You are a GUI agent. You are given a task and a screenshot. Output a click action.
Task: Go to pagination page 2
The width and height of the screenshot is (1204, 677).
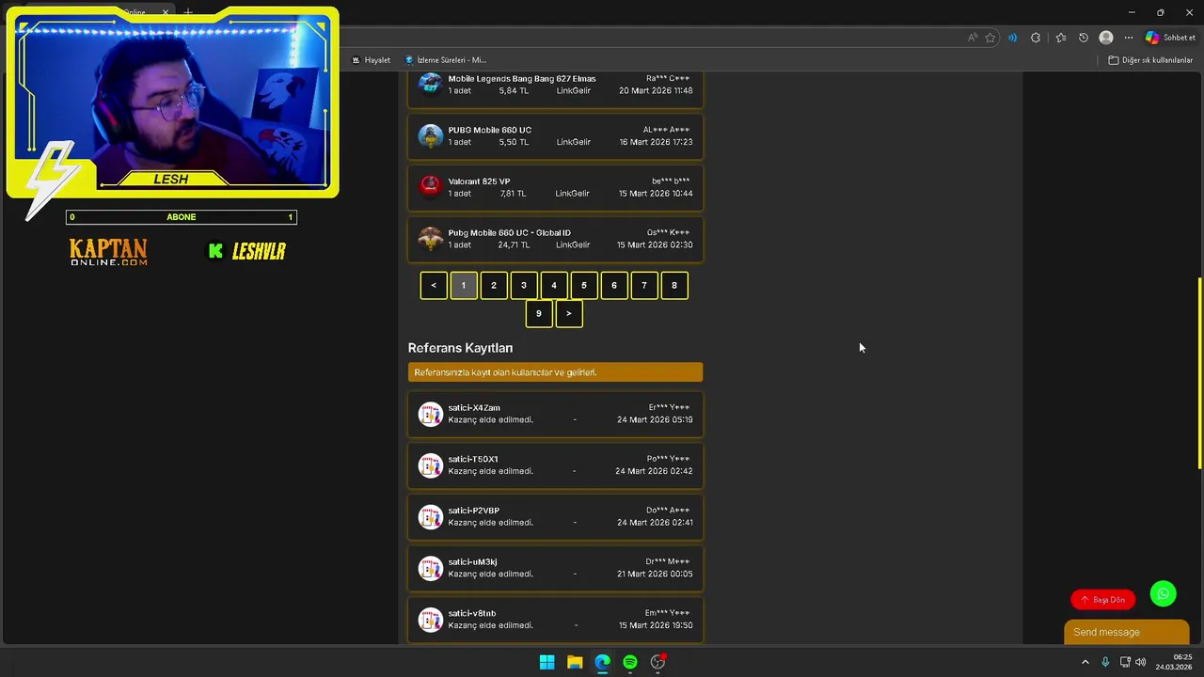(494, 285)
